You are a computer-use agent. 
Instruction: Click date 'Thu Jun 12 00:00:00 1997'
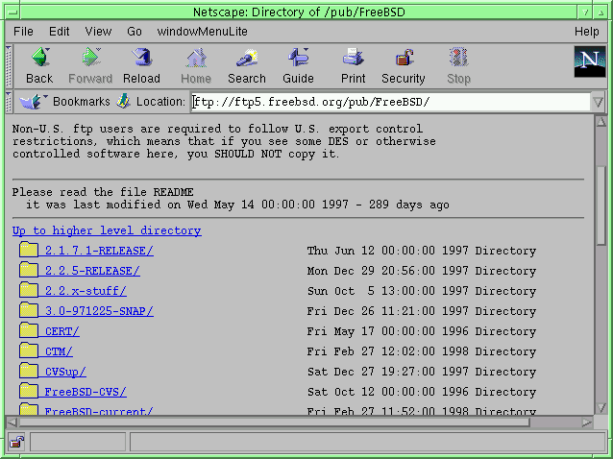point(387,251)
